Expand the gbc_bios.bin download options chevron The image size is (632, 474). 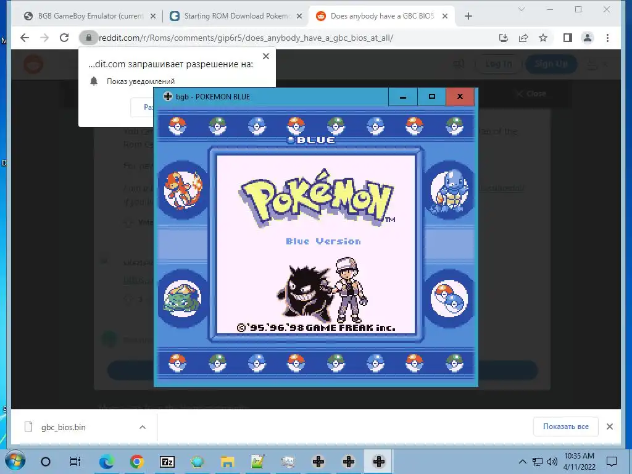(x=143, y=427)
